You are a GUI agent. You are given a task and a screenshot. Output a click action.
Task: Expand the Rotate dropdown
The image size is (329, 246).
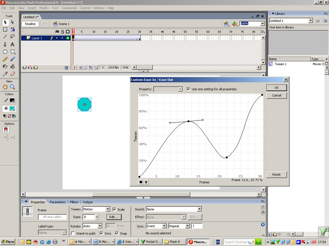point(100,226)
